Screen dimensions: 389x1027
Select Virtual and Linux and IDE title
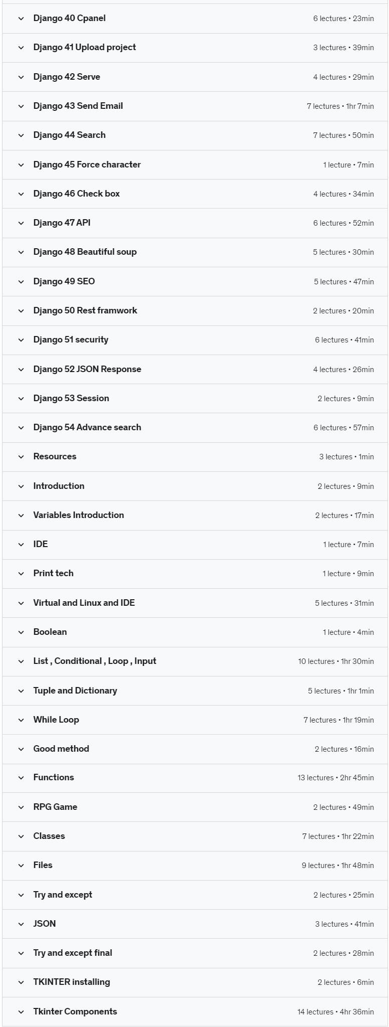[x=84, y=603]
